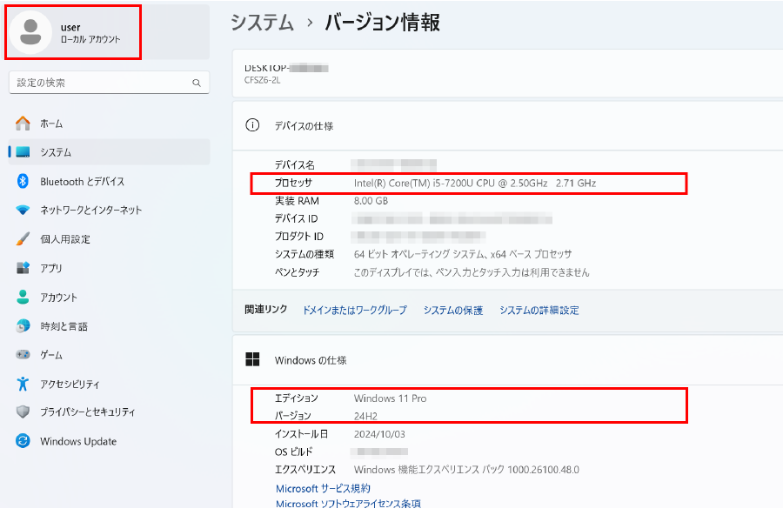Click the バージョン情報 page title
This screenshot has width=783, height=522.
(x=383, y=23)
